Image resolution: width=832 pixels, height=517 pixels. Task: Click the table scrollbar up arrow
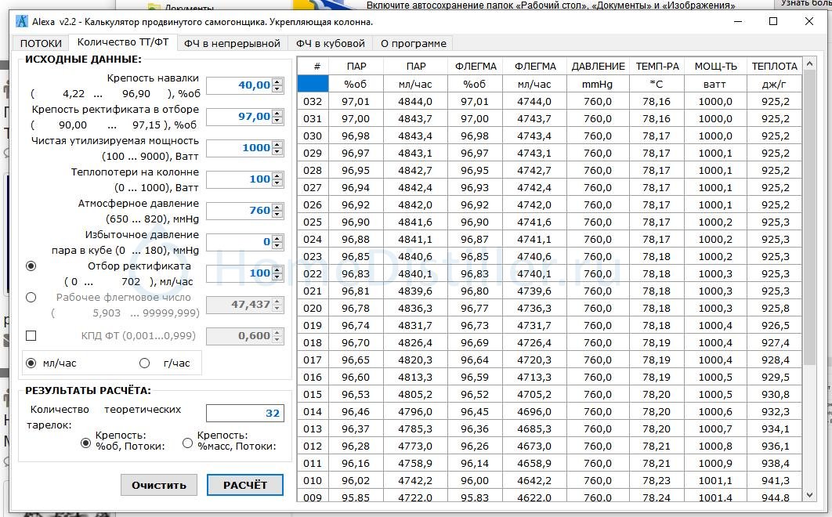[x=809, y=63]
